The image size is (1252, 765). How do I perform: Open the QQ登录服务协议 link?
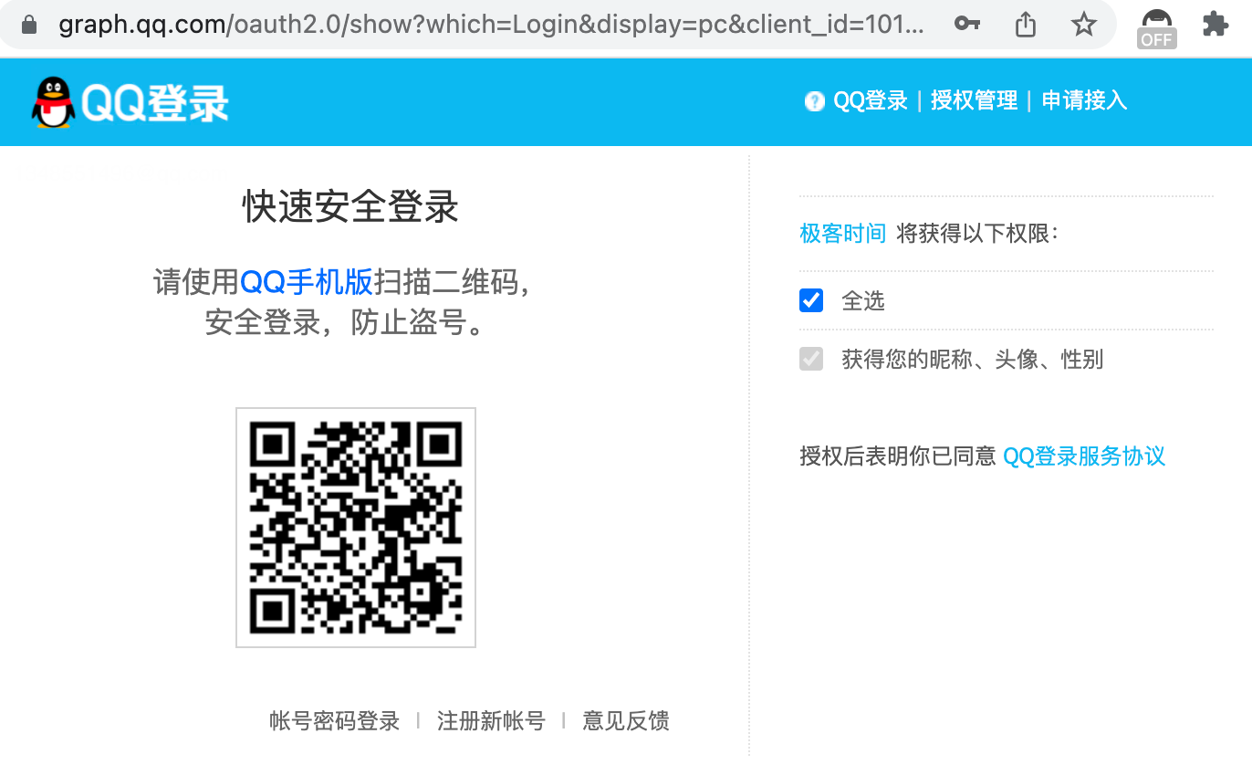pos(1084,456)
